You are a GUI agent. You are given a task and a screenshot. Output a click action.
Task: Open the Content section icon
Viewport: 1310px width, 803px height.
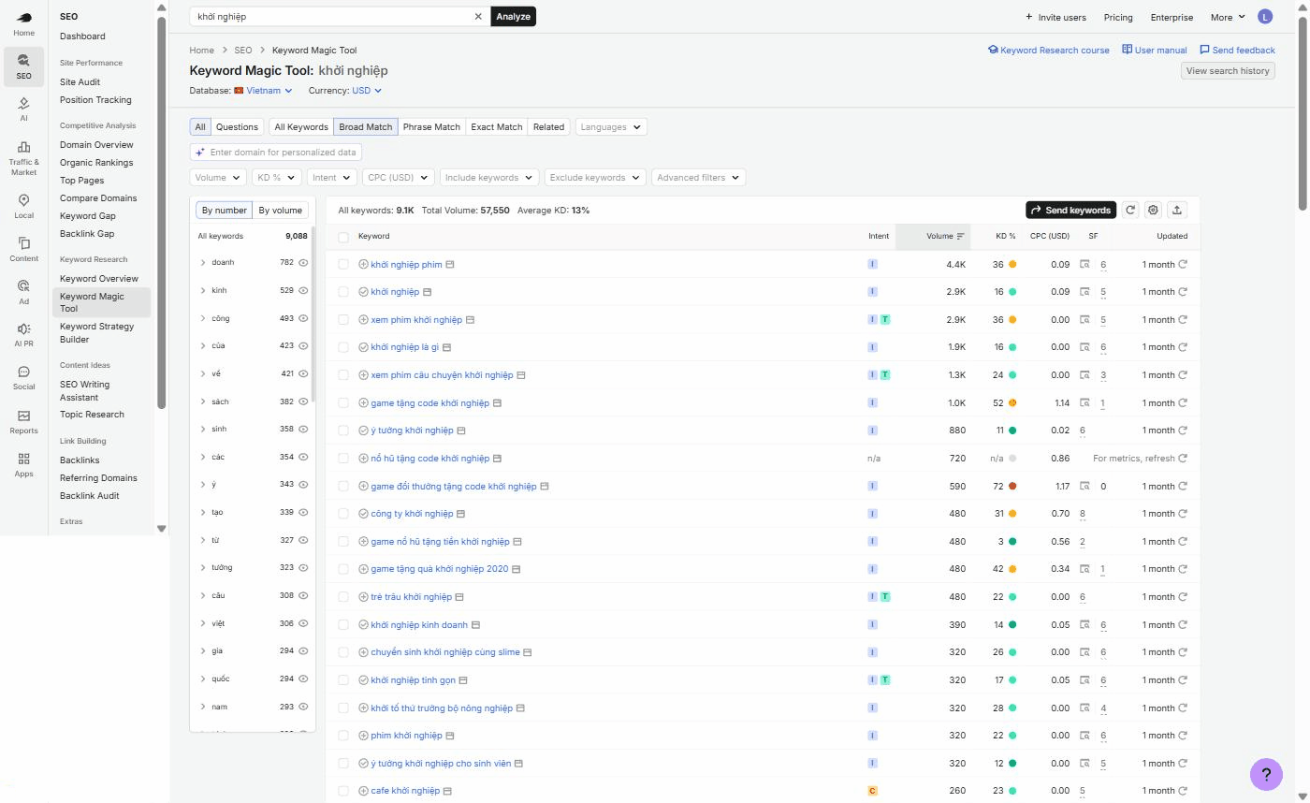(x=23, y=249)
